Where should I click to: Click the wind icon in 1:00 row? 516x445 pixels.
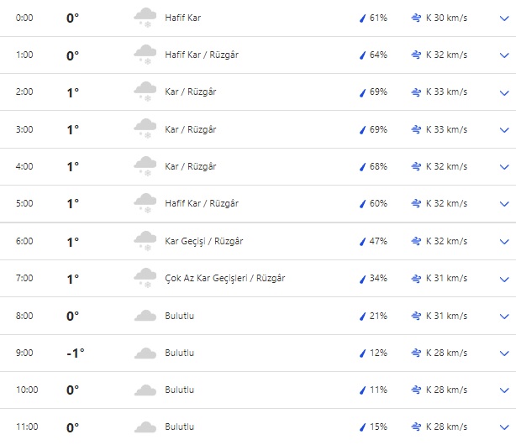point(416,55)
